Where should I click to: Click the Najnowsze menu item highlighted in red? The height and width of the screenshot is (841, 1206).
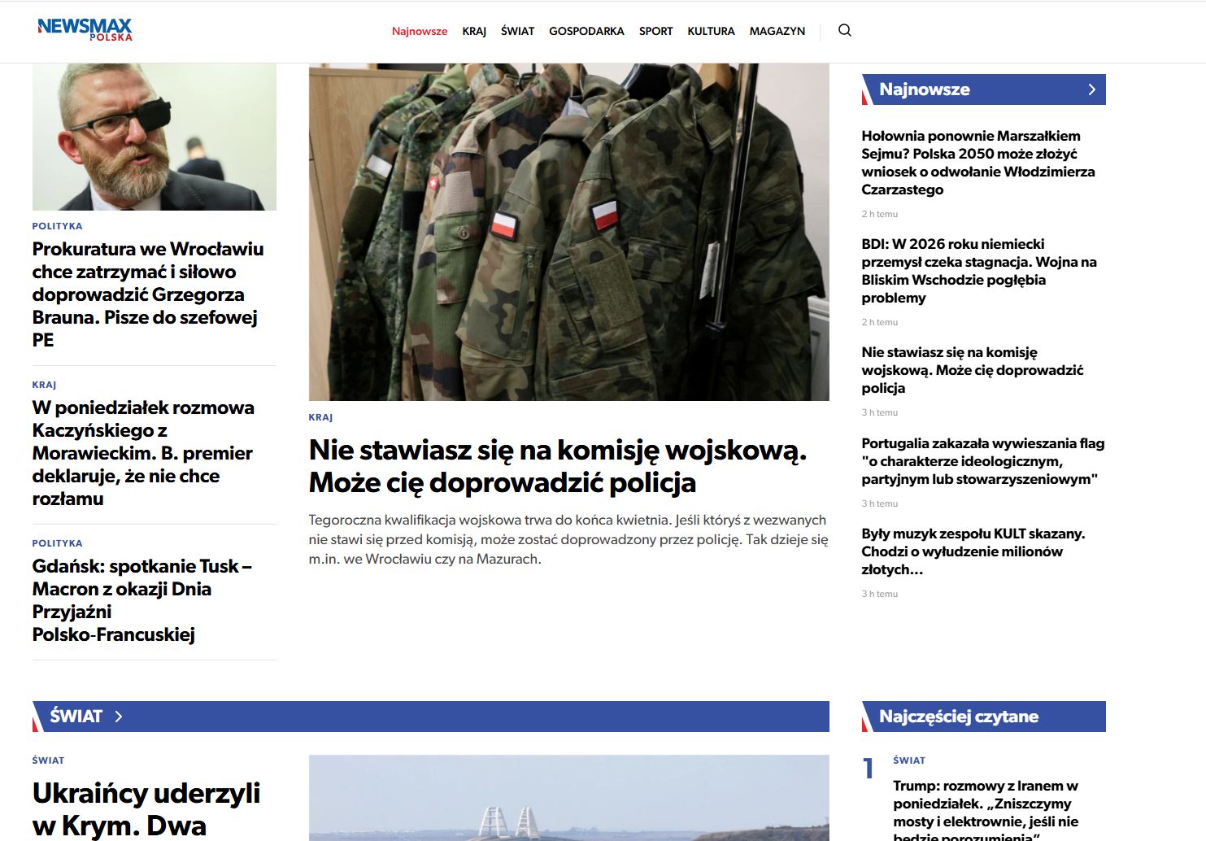click(419, 31)
